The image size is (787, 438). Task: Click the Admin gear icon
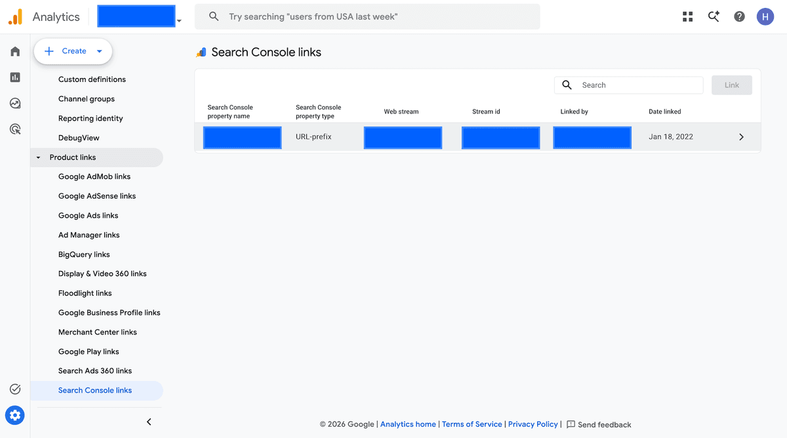15,415
